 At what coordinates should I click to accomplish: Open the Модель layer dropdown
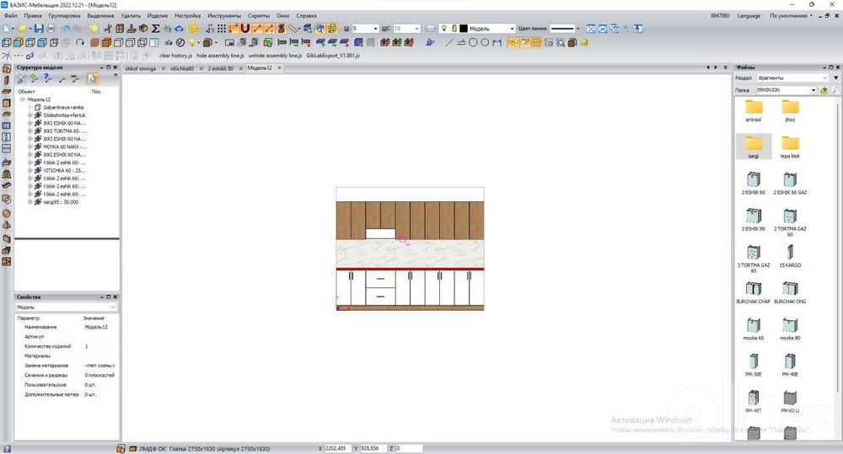(512, 29)
